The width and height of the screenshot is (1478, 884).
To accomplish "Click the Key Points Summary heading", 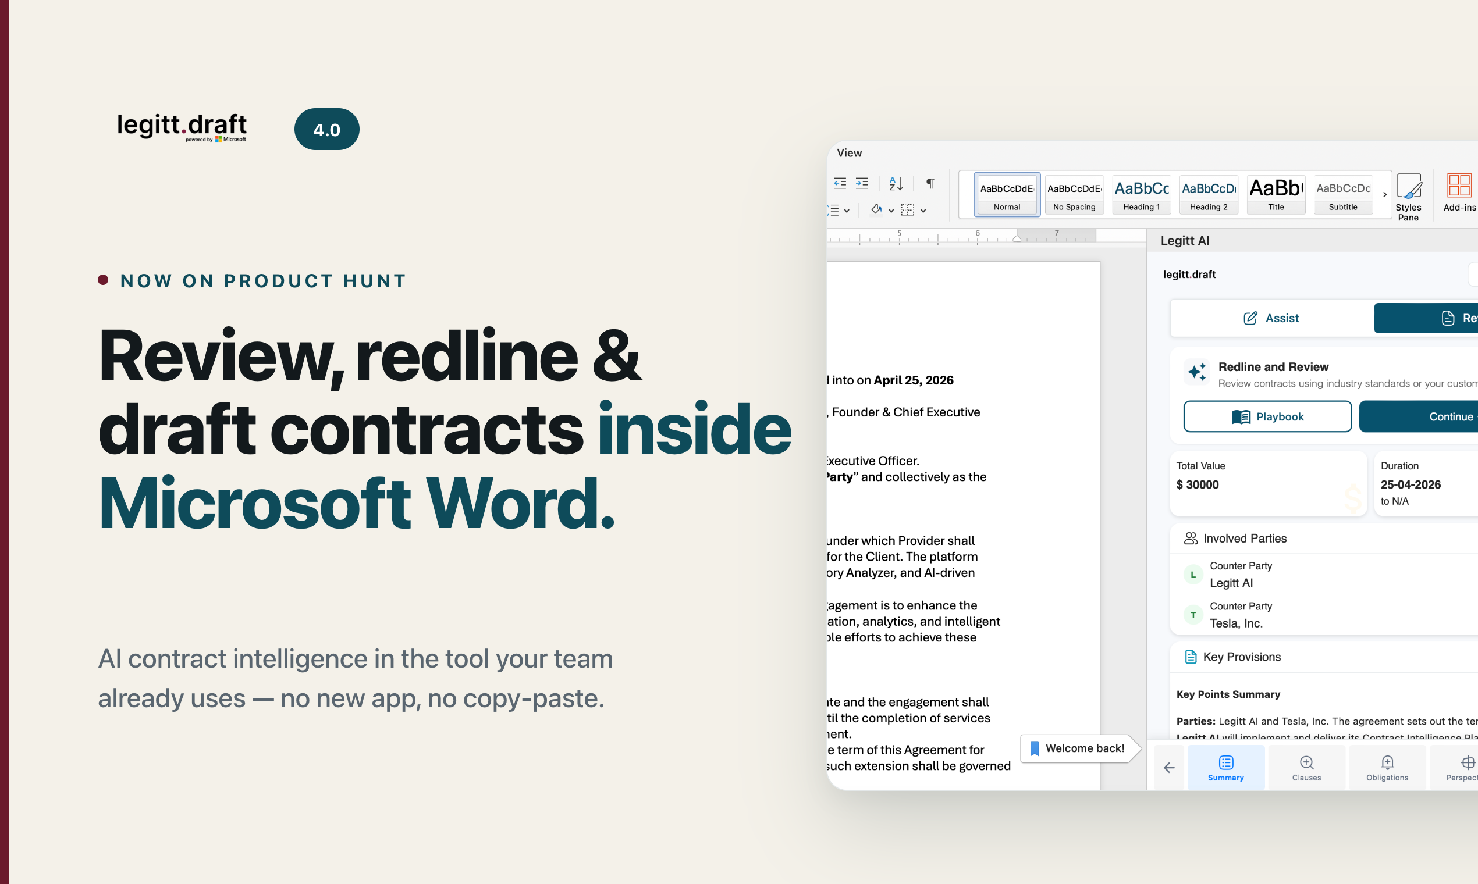I will click(1228, 694).
